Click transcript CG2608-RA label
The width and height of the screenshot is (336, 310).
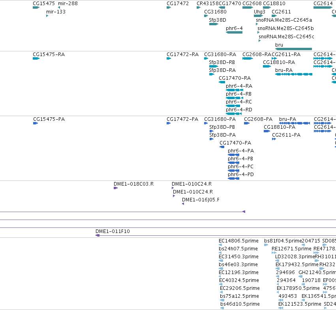(257, 54)
